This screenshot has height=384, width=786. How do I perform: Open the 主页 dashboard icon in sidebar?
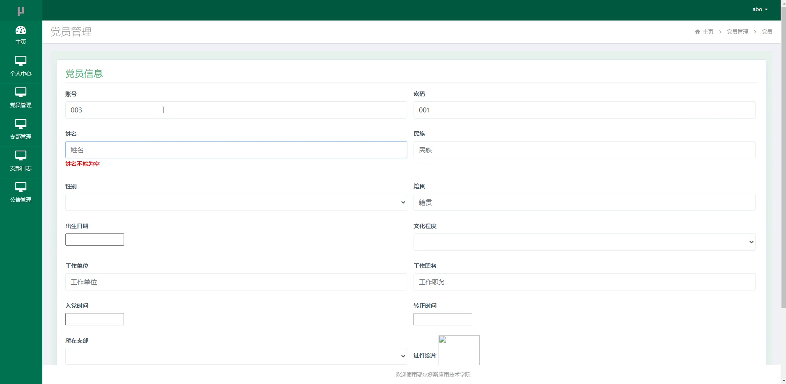pyautogui.click(x=21, y=30)
